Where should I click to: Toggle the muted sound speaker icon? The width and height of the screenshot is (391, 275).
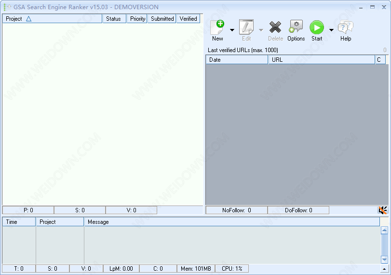point(382,210)
